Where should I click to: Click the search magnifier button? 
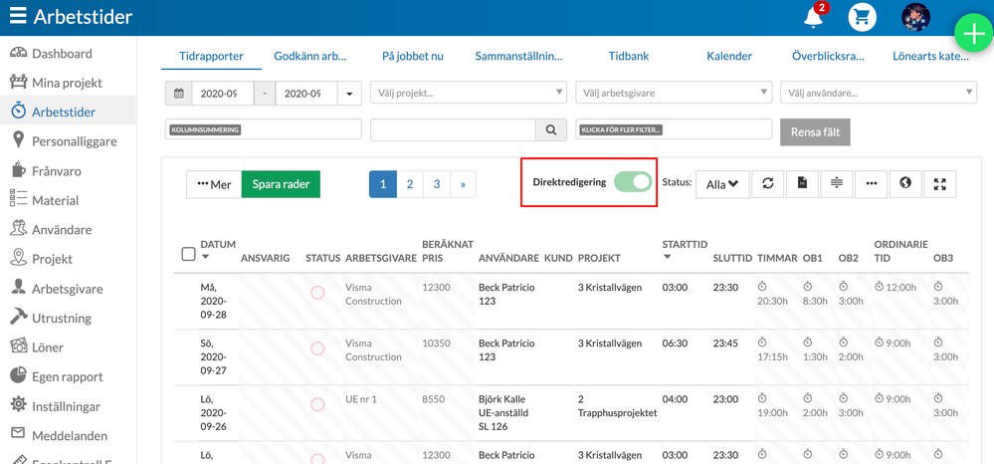[x=550, y=130]
